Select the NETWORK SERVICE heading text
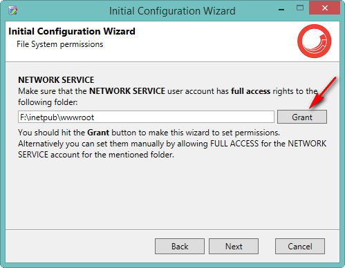The height and width of the screenshot is (268, 345). click(x=56, y=80)
